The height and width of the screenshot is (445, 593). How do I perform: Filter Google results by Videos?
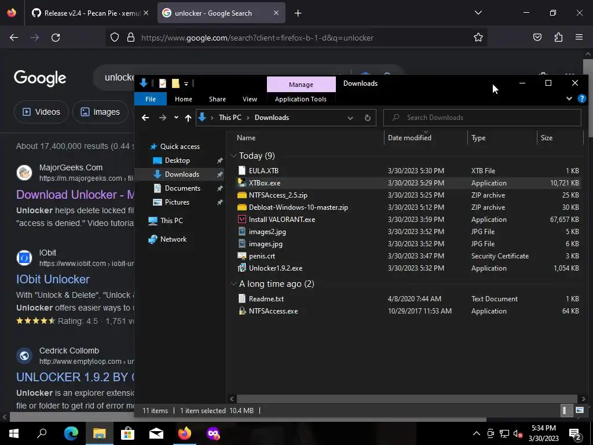(41, 112)
